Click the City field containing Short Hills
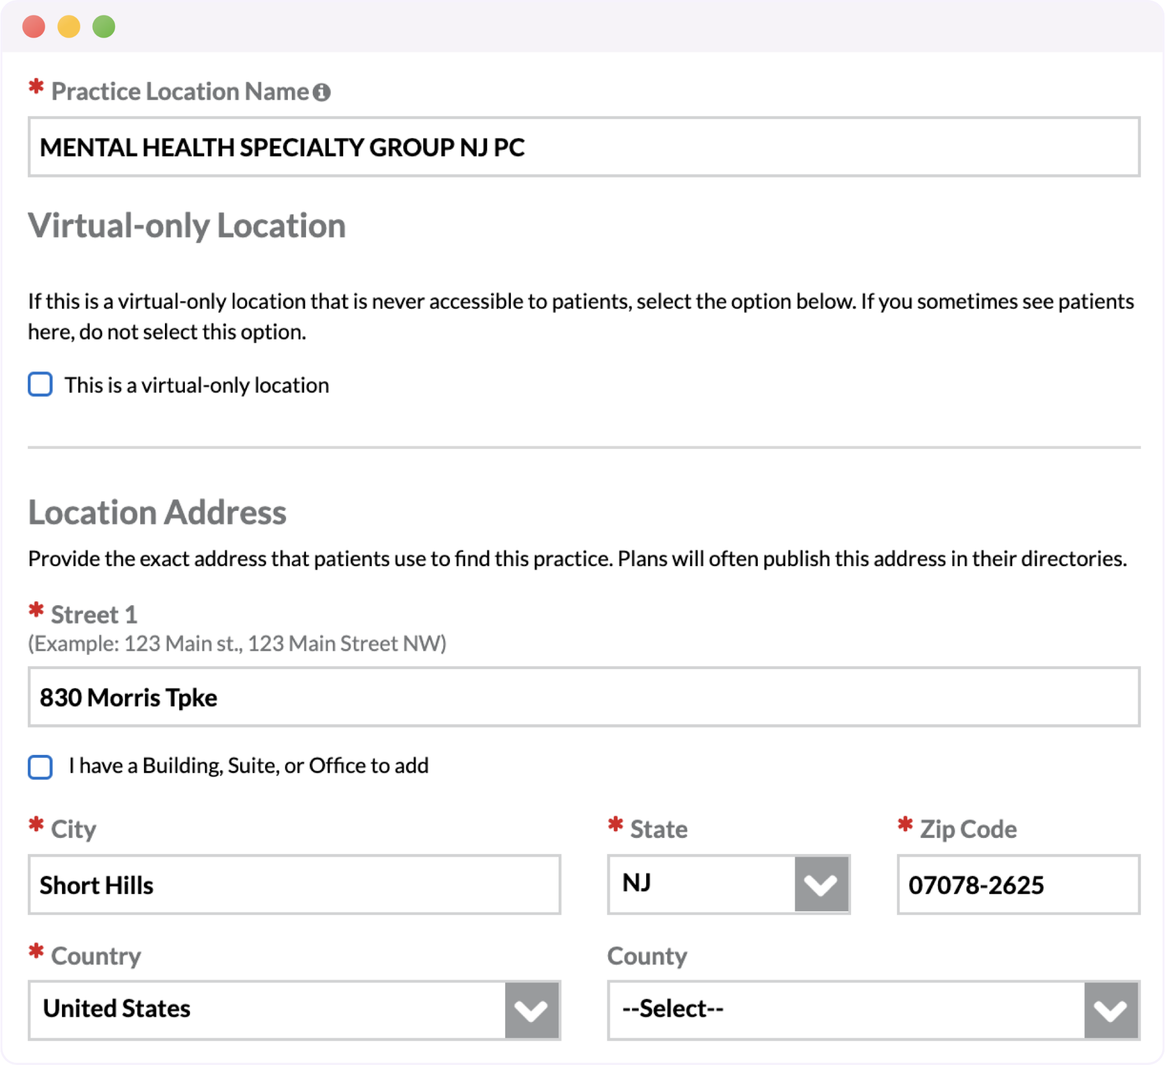1165x1065 pixels. [294, 885]
